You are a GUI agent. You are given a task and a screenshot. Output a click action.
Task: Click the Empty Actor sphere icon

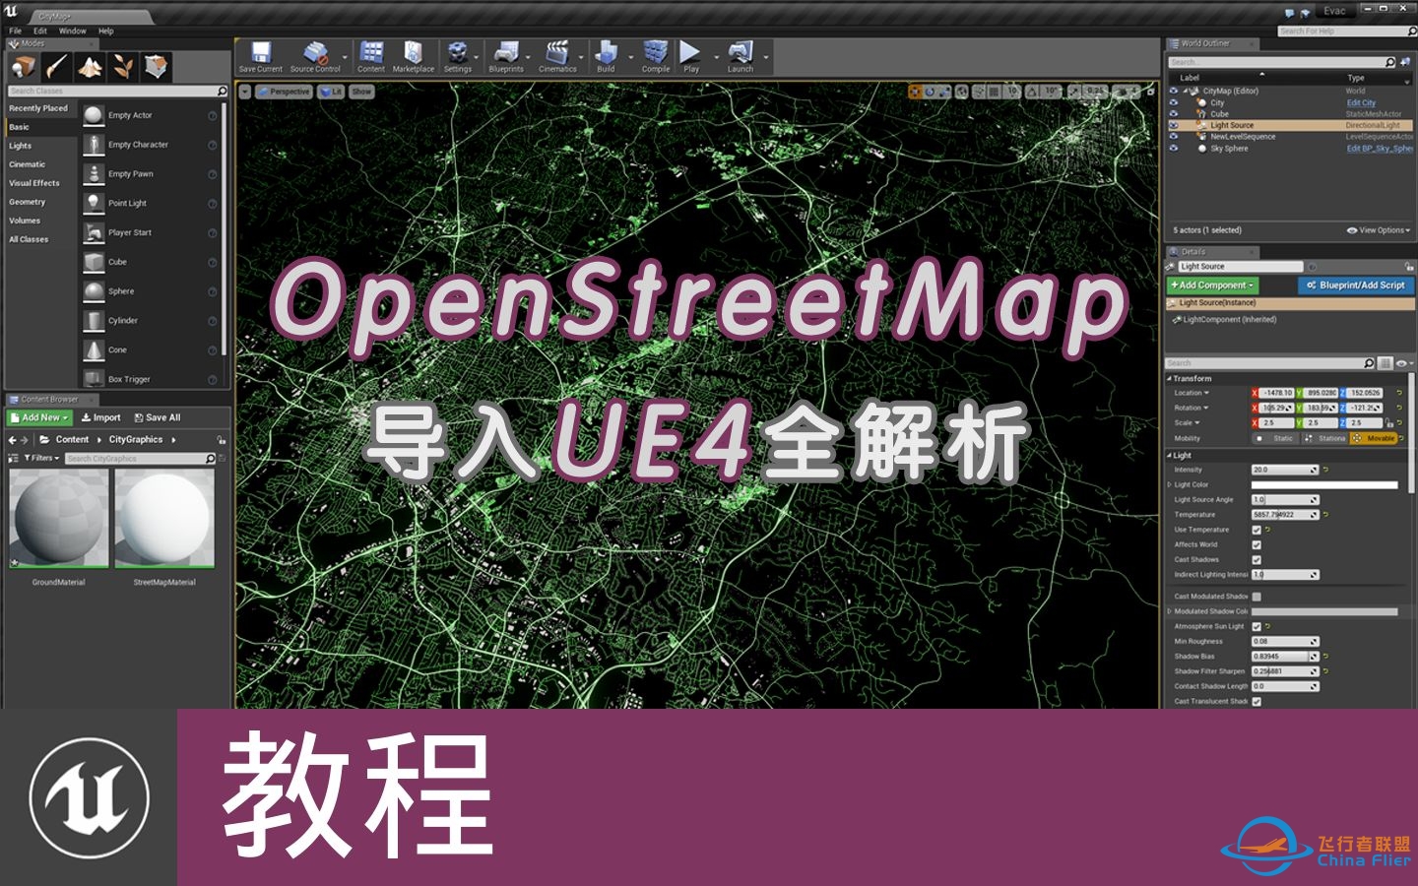94,115
